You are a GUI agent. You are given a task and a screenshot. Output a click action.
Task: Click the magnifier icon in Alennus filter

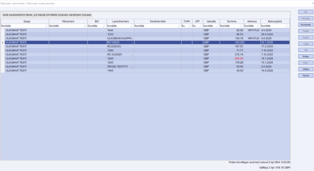point(258,26)
